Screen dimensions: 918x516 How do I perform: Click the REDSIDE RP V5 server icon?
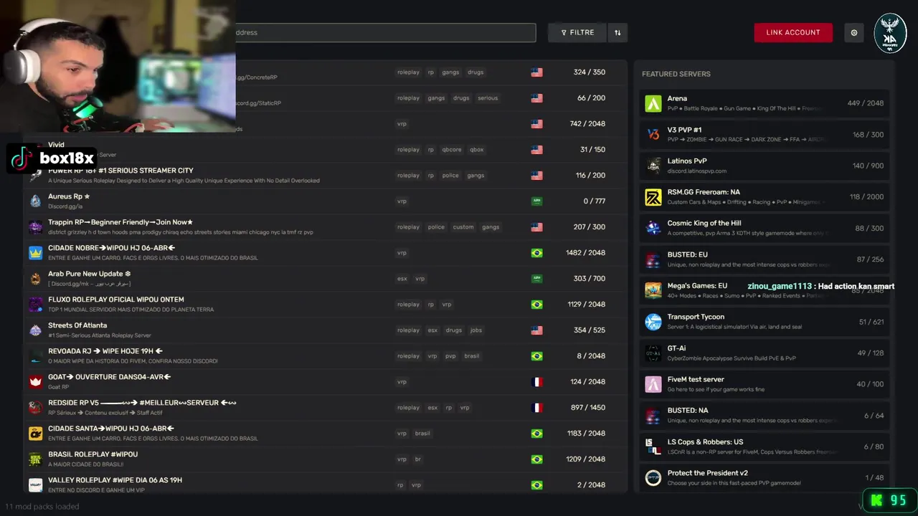coord(35,408)
